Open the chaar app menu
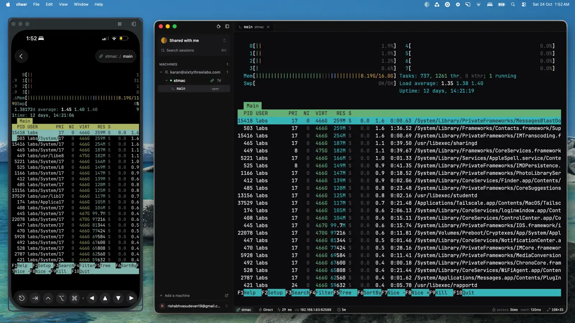The image size is (575, 323). coord(22,4)
